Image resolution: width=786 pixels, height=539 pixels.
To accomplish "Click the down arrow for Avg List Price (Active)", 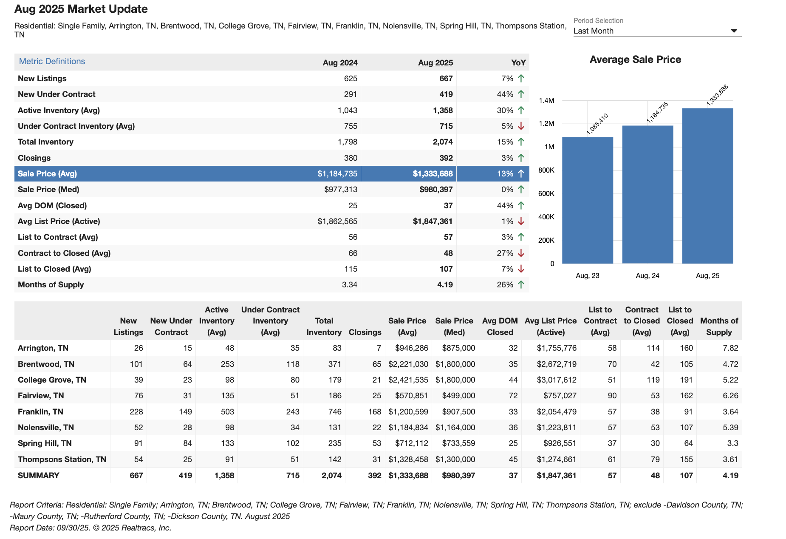I will pos(521,221).
